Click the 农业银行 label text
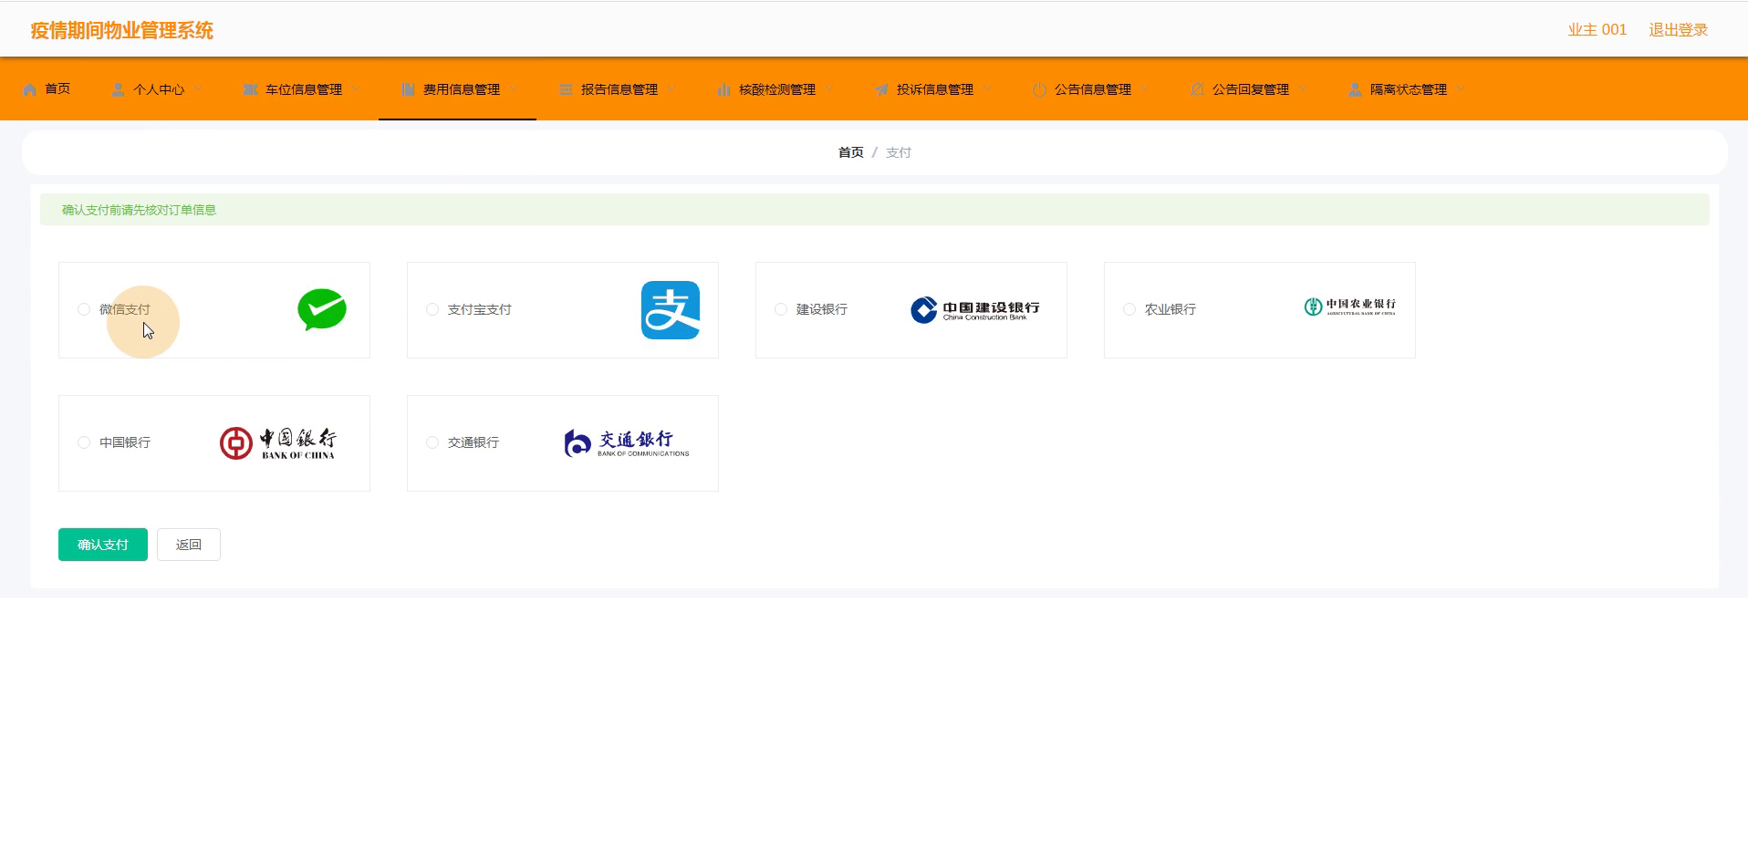 [x=1171, y=309]
